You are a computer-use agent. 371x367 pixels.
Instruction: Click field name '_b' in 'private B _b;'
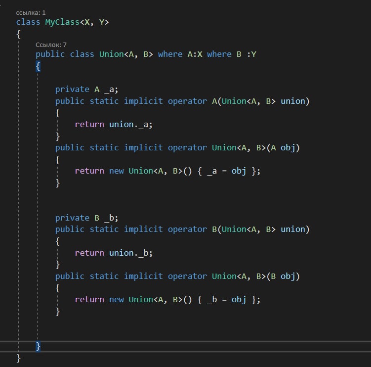(x=109, y=218)
